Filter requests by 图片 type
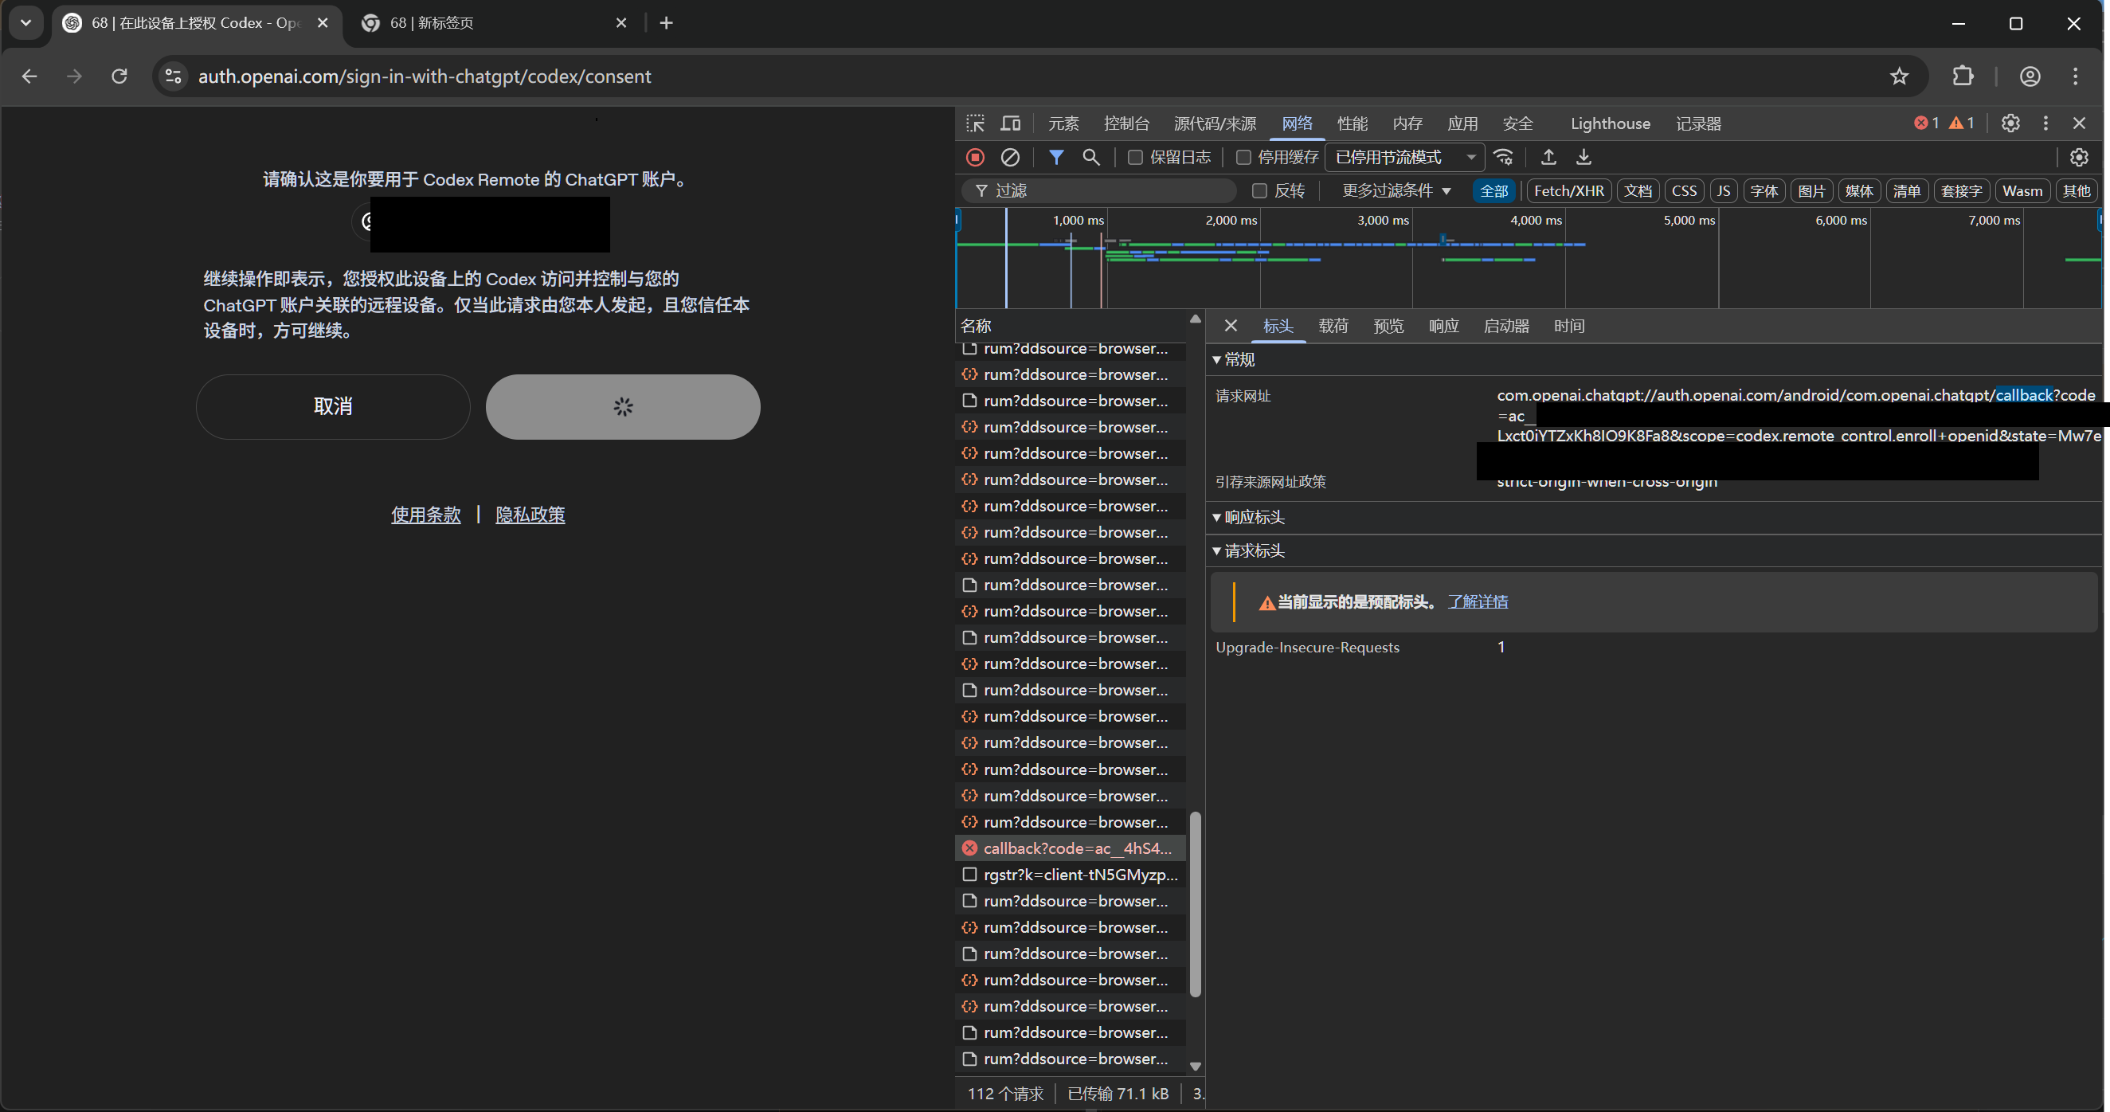Screen dimensions: 2110x1112 pyautogui.click(x=1811, y=191)
